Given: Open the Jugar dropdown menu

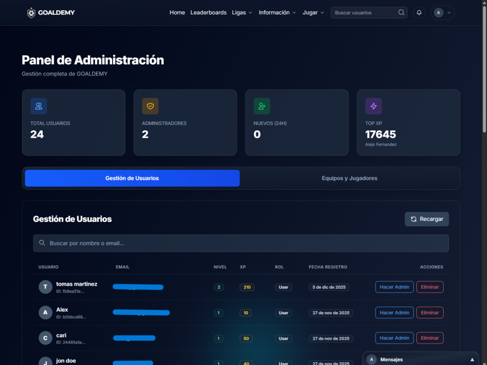Looking at the screenshot, I should coord(313,13).
